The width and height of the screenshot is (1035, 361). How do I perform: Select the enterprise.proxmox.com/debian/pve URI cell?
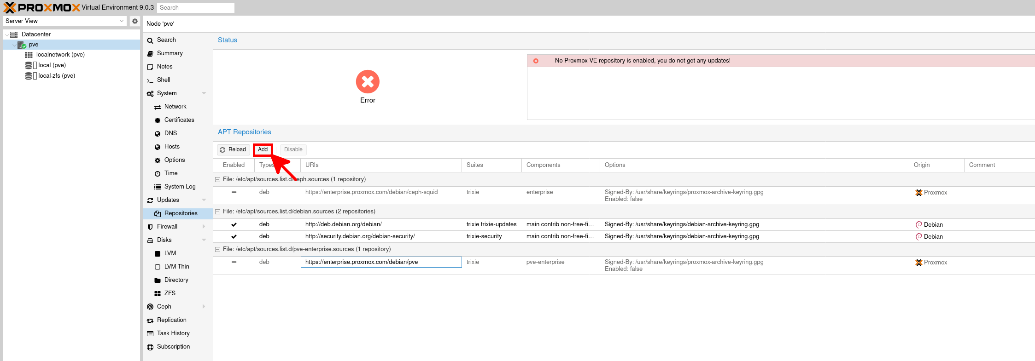pyautogui.click(x=381, y=262)
